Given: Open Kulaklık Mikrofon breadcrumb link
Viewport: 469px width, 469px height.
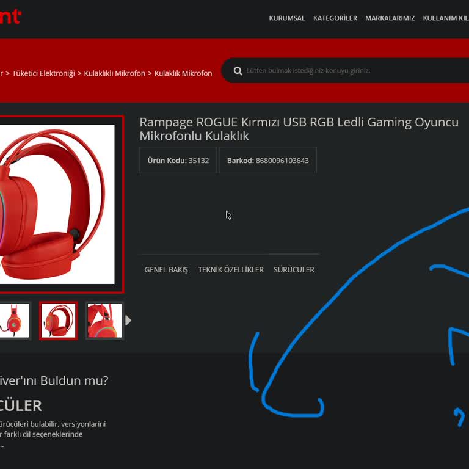Looking at the screenshot, I should tap(183, 73).
